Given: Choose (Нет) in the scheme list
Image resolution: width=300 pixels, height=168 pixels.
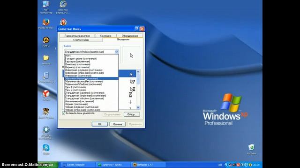Looking at the screenshot, I should tap(91, 56).
